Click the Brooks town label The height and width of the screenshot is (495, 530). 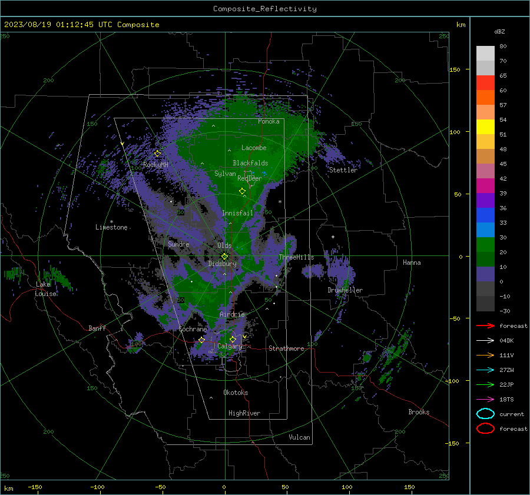(x=419, y=412)
